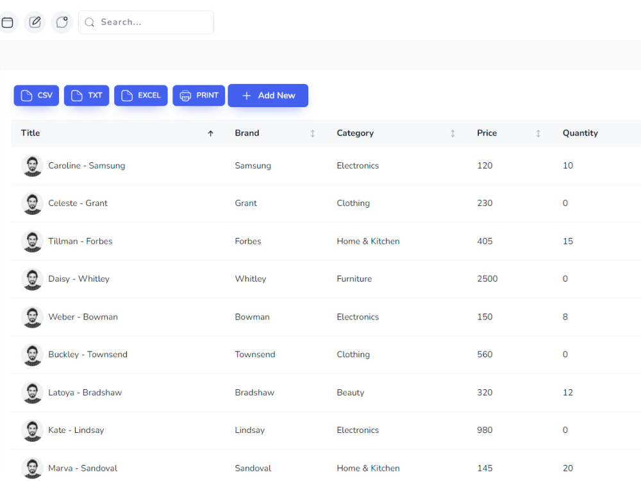Export table as TXT
Viewport: 641px width, 481px height.
click(87, 96)
